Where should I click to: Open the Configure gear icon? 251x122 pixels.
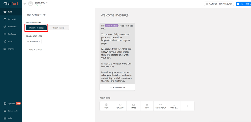click(x=5, y=34)
